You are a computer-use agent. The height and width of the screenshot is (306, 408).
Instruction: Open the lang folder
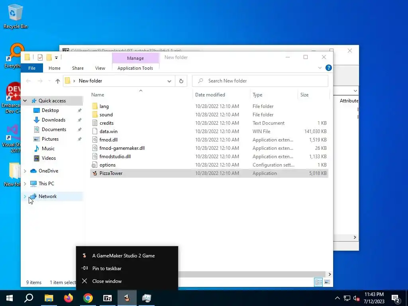click(104, 106)
